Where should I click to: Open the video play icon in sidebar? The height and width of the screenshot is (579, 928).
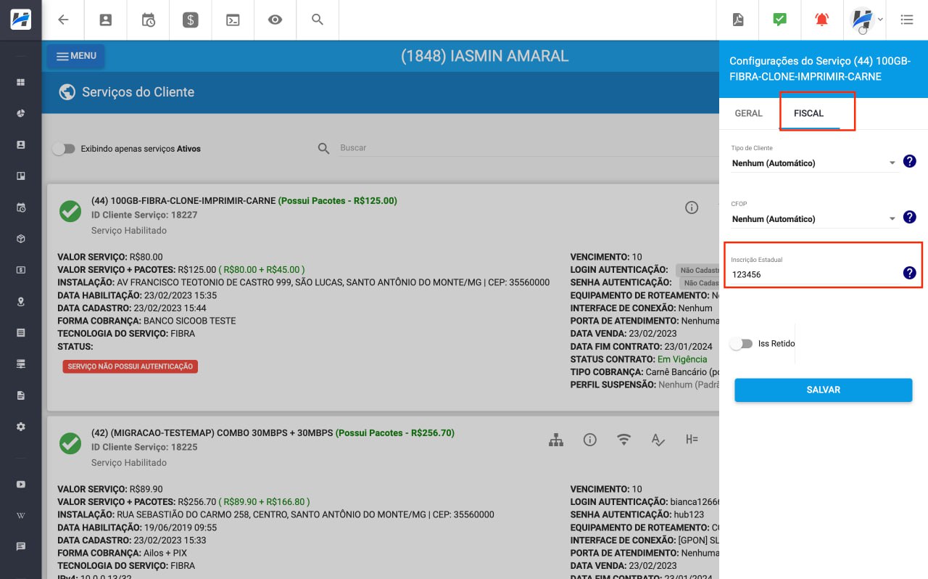pos(20,484)
